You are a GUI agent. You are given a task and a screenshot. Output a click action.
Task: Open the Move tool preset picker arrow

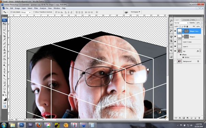[x=8, y=12]
